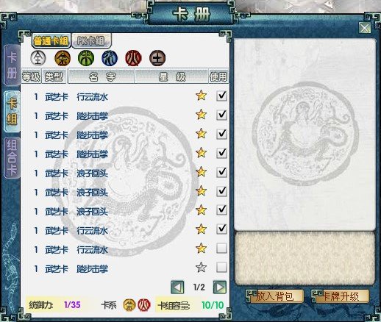The image size is (381, 322).
Task: Click the 金 icon beside 卡系 at bottom
Action: pyautogui.click(x=129, y=305)
